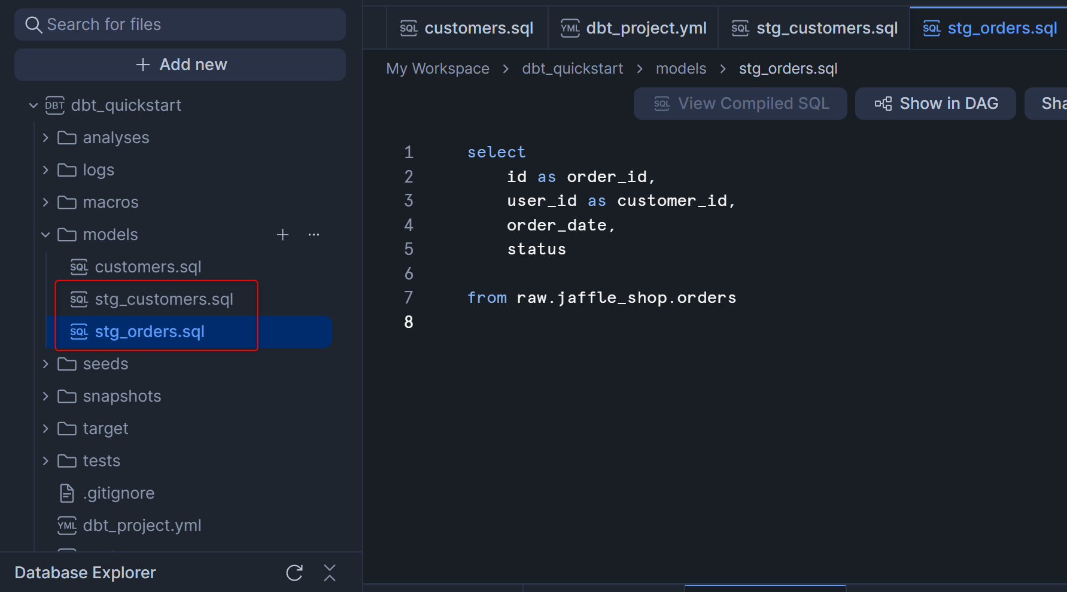Collapse the models folder chevron
Screen dimensions: 1067x592
pos(45,235)
